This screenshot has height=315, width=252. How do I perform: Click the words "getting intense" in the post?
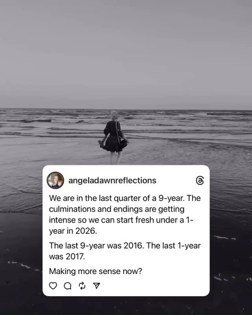[117, 215]
